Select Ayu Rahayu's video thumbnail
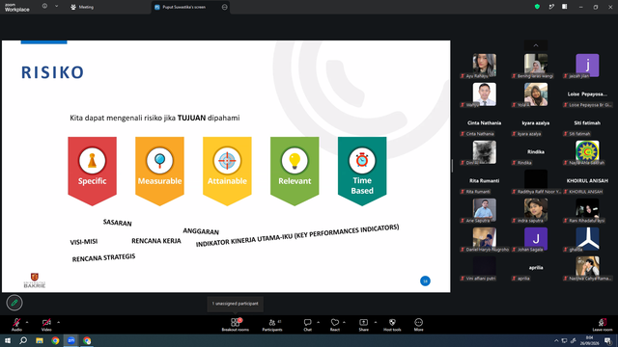This screenshot has width=618, height=347. [x=485, y=65]
